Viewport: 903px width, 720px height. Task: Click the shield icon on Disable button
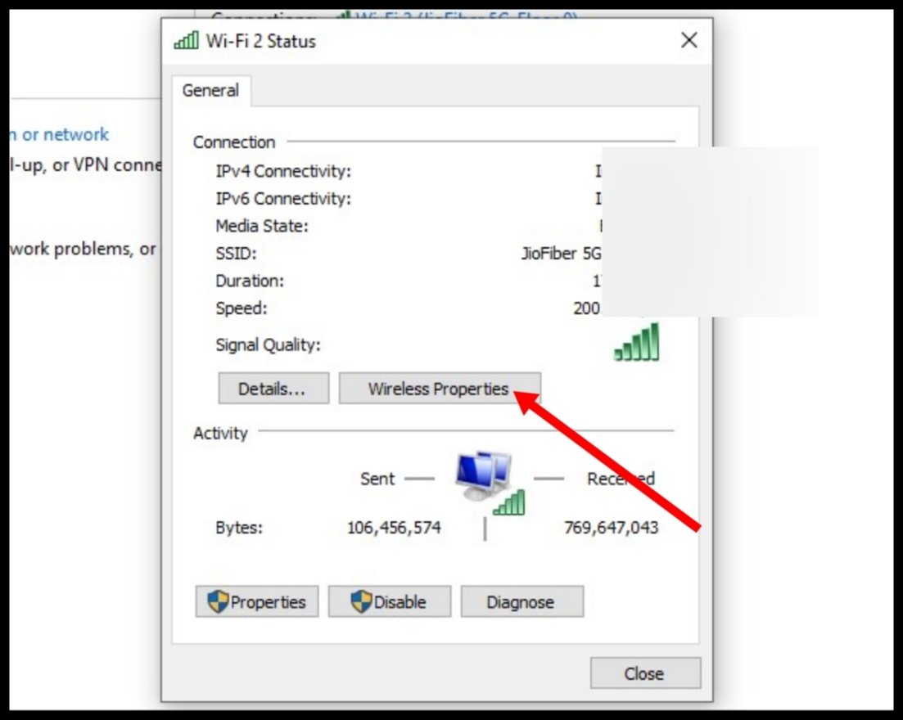click(361, 601)
